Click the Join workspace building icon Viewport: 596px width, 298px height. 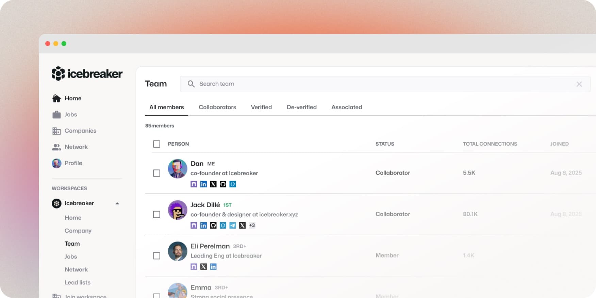56,296
